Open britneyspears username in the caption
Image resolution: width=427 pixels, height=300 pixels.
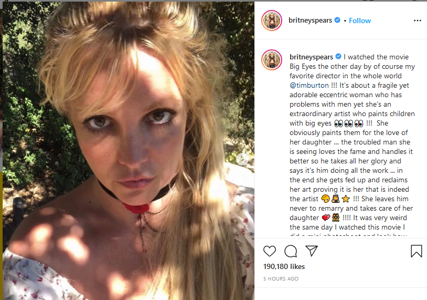click(x=311, y=57)
